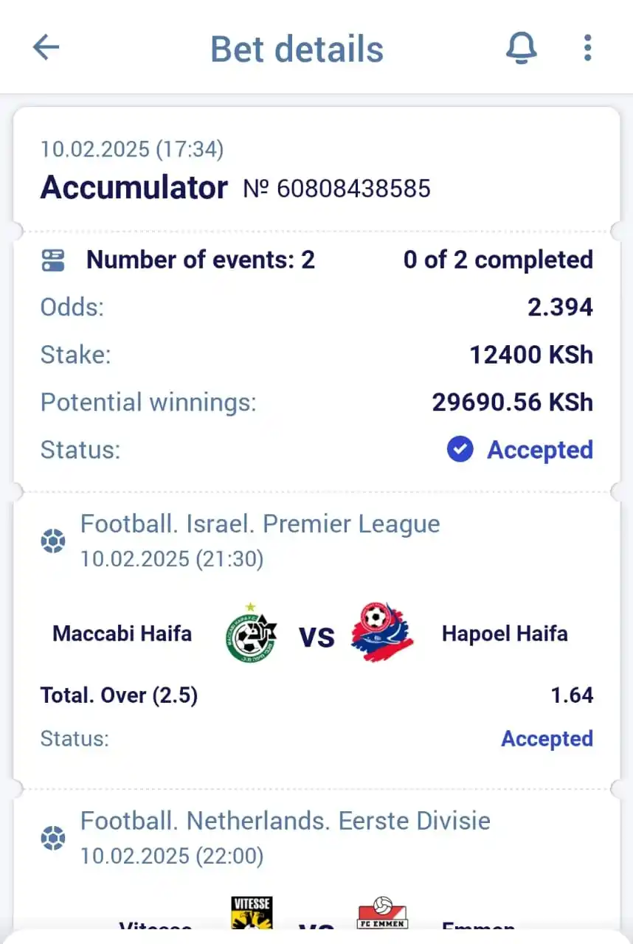This screenshot has width=633, height=944.
Task: Tap the Hapoel Haifa team logo
Action: 381,632
